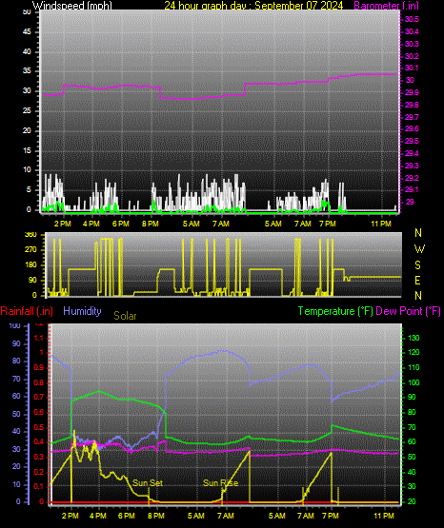Click the Sun Rise marker label
Viewport: 444px width, 528px height.
(x=220, y=483)
